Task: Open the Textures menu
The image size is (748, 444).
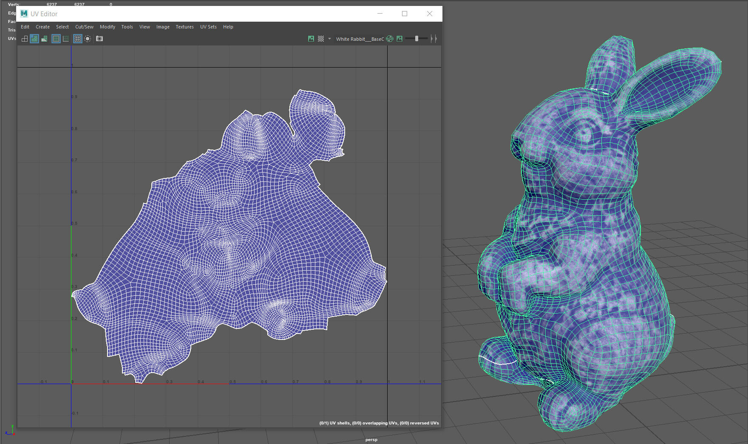Action: tap(184, 27)
